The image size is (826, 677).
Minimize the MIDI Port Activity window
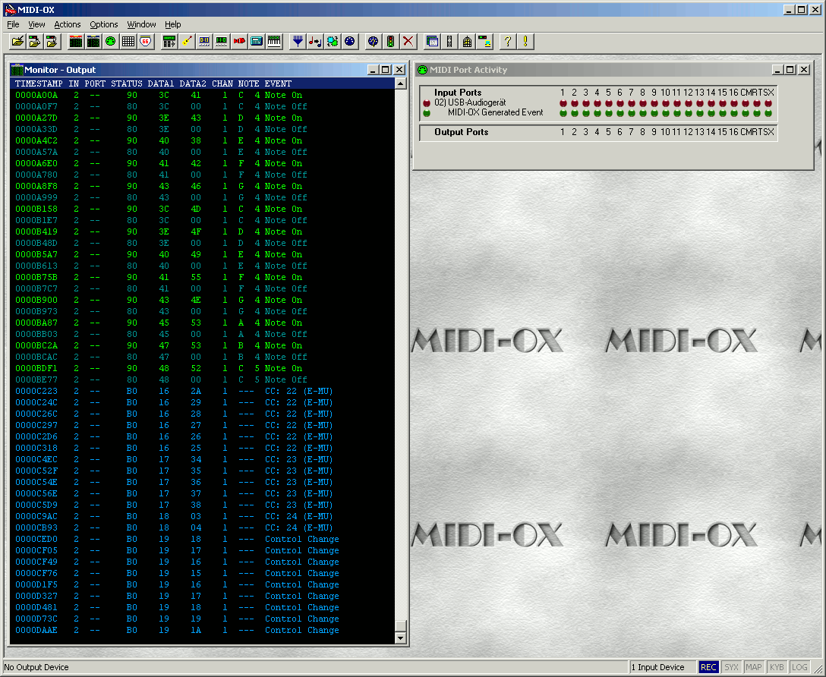pos(778,70)
